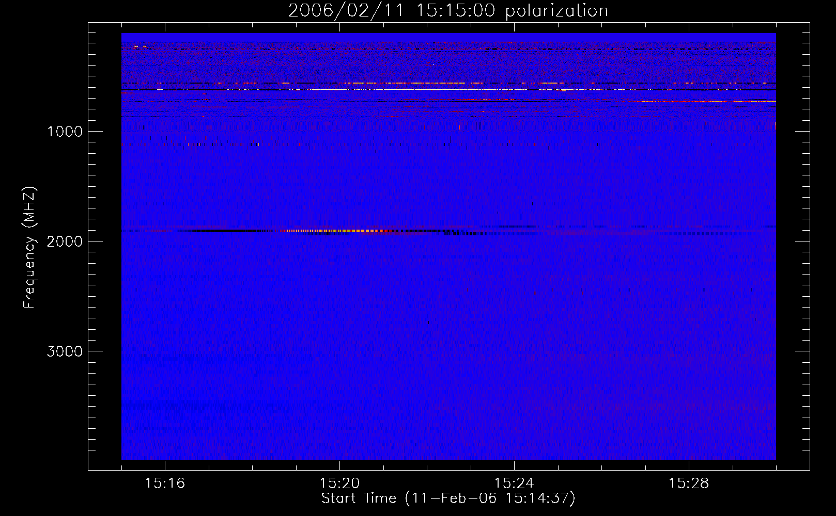Click the 15:24 time axis label
This screenshot has height=516, width=836.
click(x=514, y=483)
